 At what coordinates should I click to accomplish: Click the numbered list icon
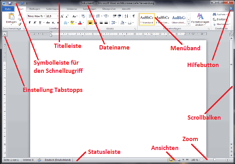click(98, 16)
